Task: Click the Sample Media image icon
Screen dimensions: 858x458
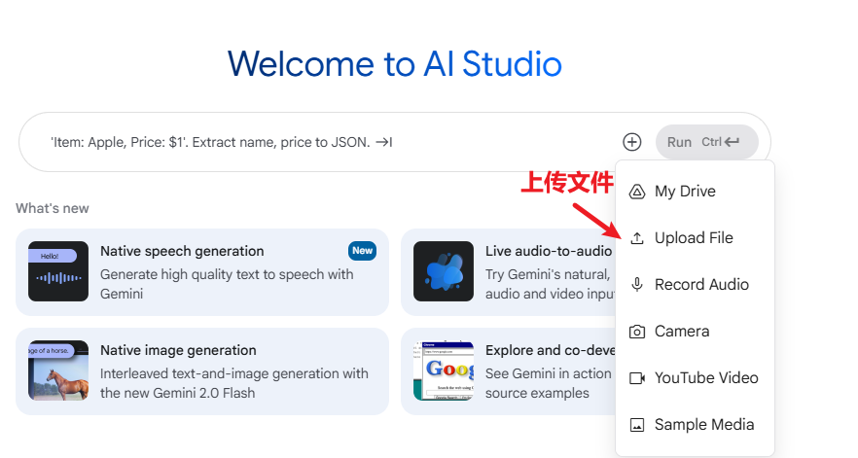Action: [x=637, y=425]
